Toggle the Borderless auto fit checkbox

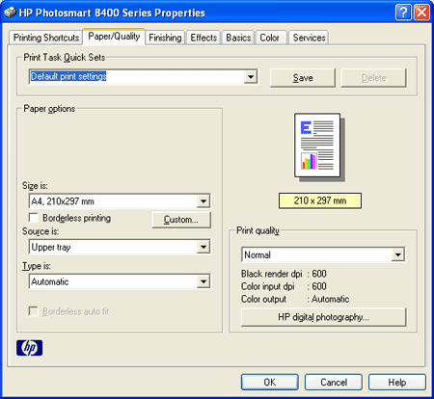click(x=34, y=311)
